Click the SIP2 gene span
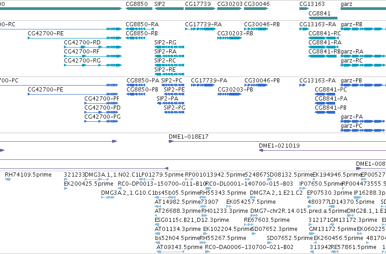 (x=169, y=9)
